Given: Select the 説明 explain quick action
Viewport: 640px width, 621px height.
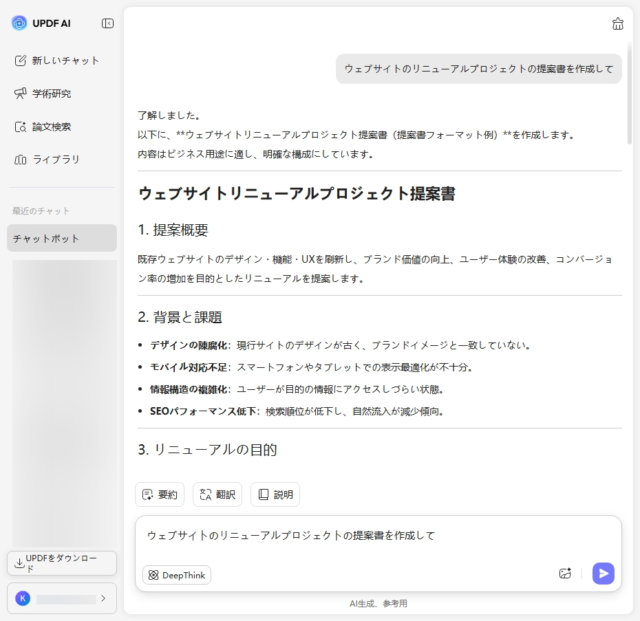Looking at the screenshot, I should tap(275, 494).
